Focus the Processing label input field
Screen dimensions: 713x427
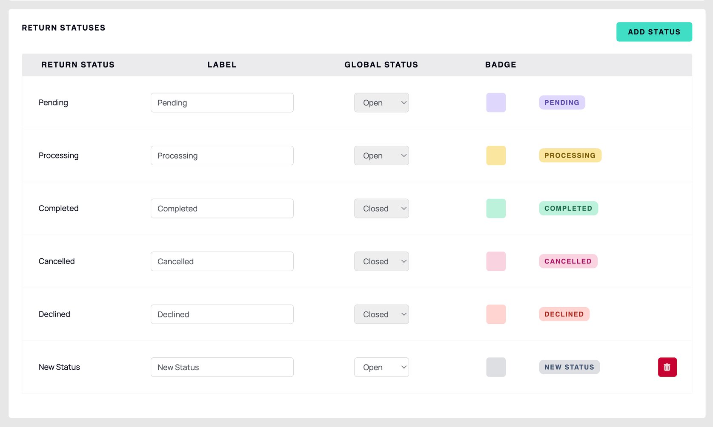[x=222, y=156]
